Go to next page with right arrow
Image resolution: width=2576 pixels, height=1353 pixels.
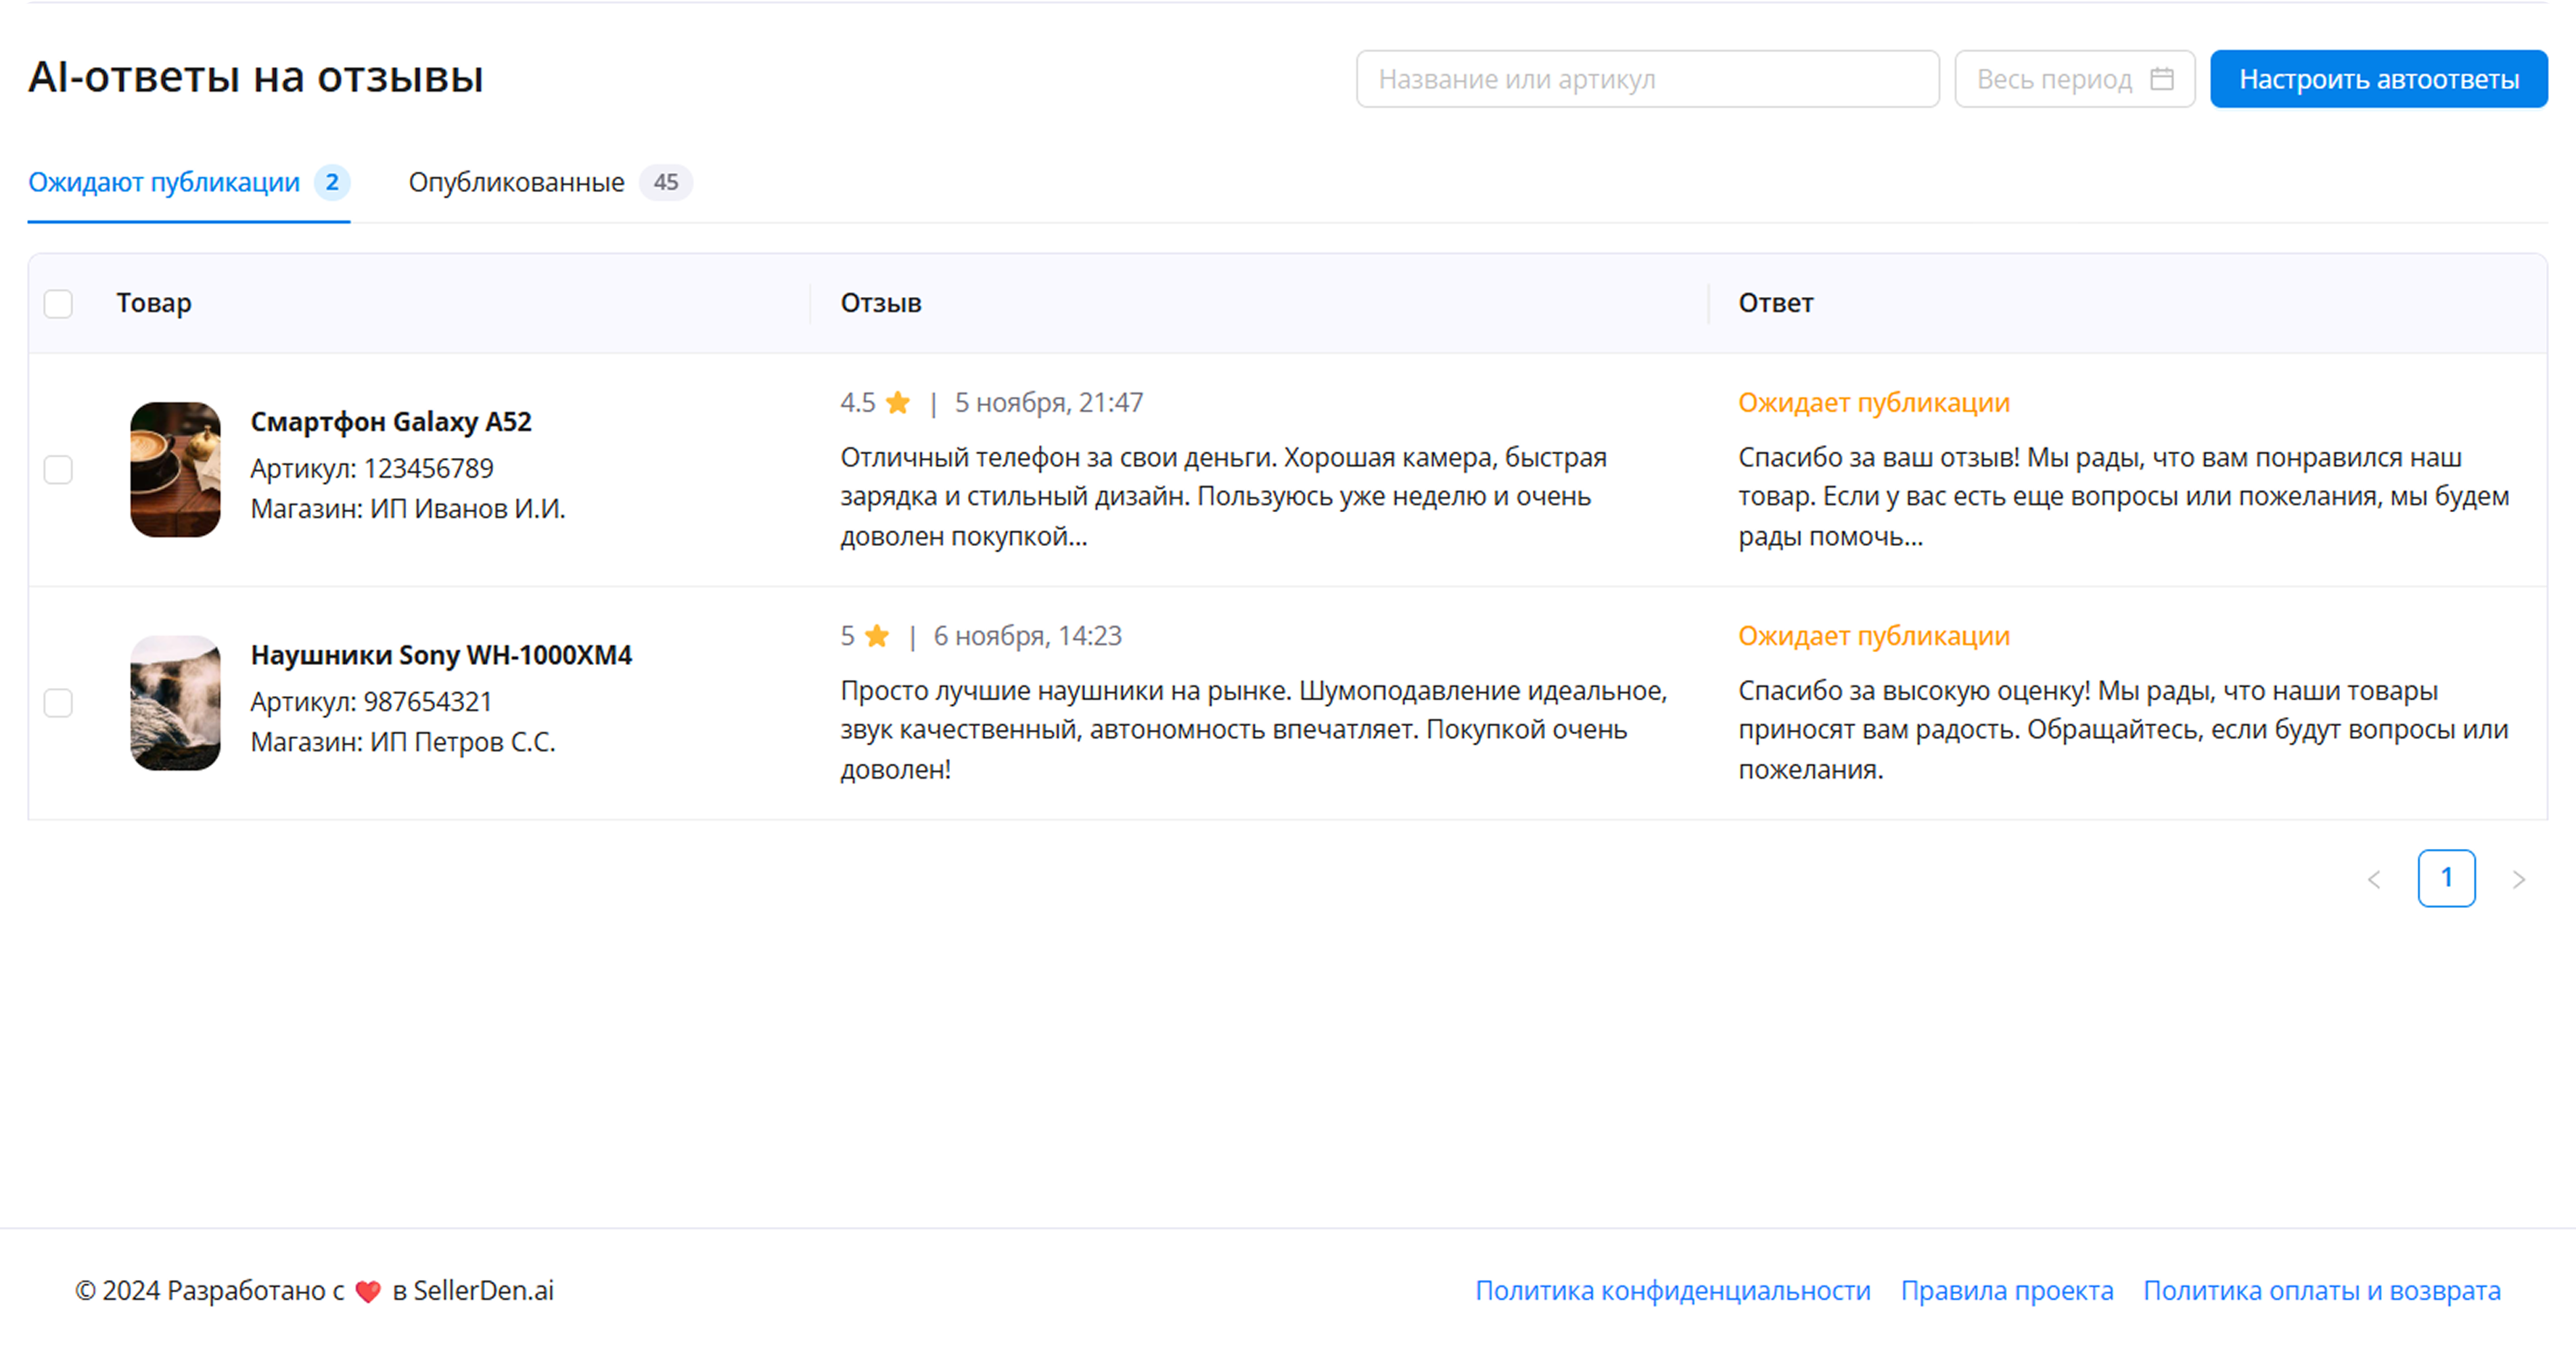coord(2518,879)
